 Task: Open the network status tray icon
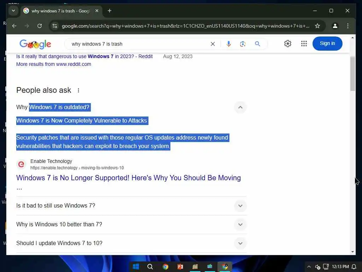tap(326, 267)
